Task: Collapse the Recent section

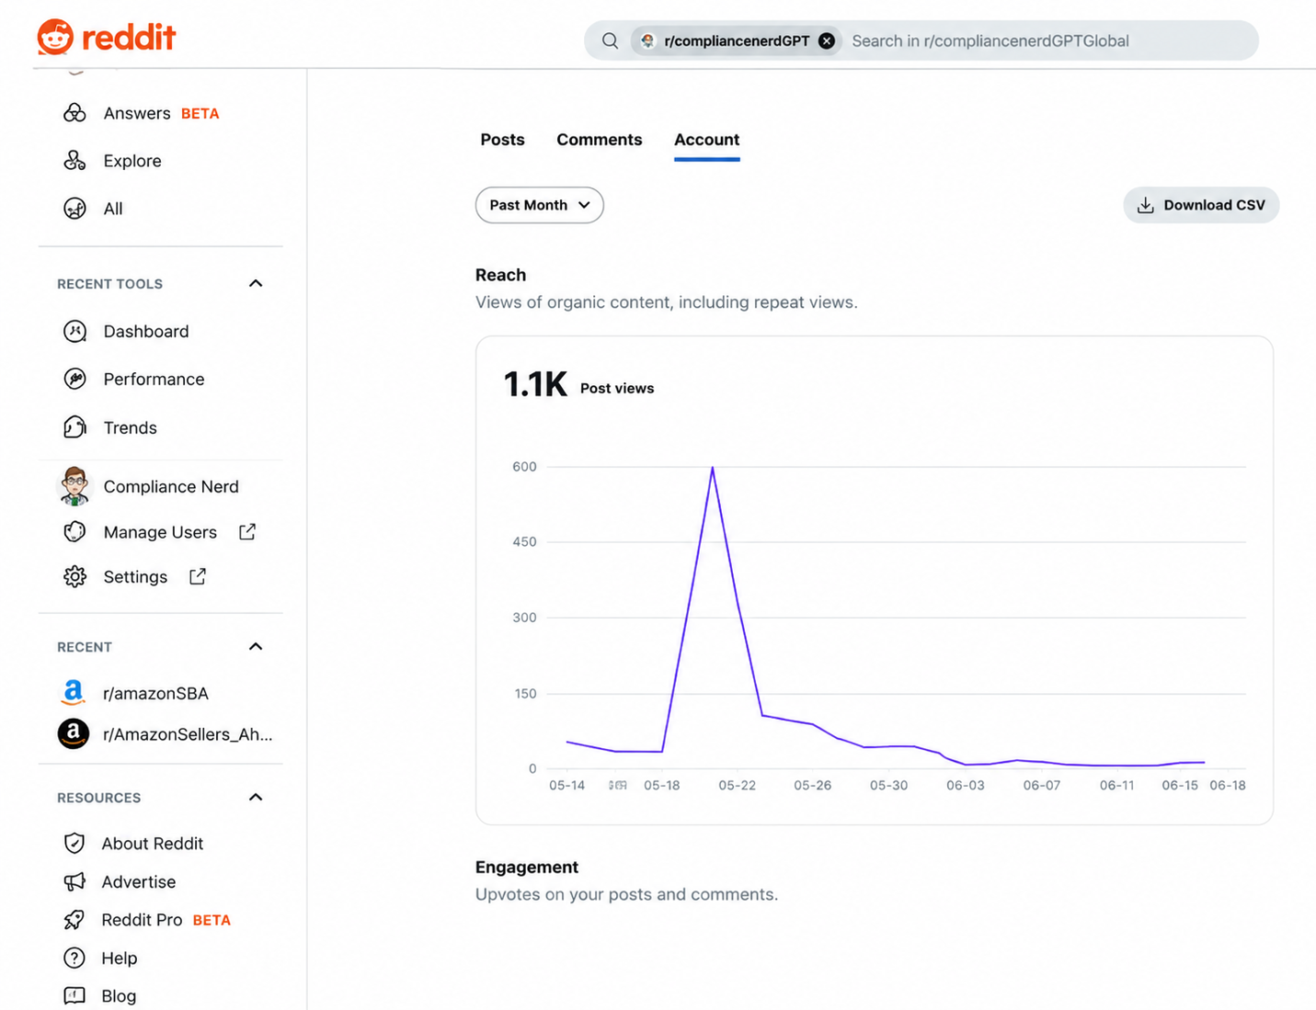Action: [x=256, y=646]
